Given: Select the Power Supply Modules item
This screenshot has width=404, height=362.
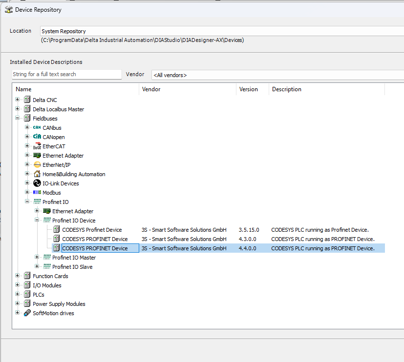Looking at the screenshot, I should tap(59, 304).
